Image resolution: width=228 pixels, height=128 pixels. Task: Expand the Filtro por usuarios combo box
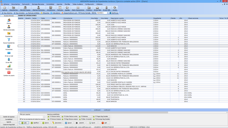click(x=44, y=117)
